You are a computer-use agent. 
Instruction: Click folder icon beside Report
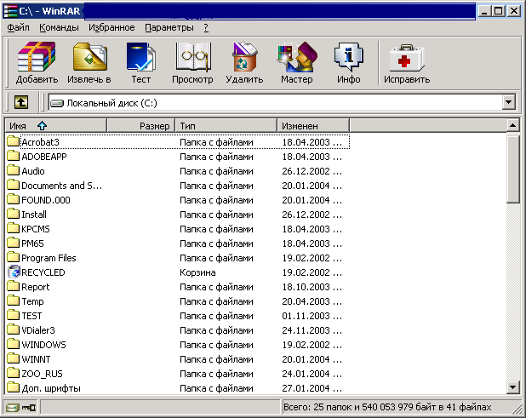13,286
